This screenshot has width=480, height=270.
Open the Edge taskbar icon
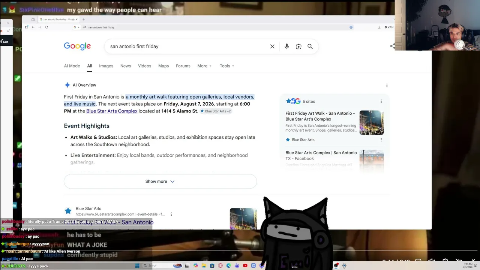228,265
